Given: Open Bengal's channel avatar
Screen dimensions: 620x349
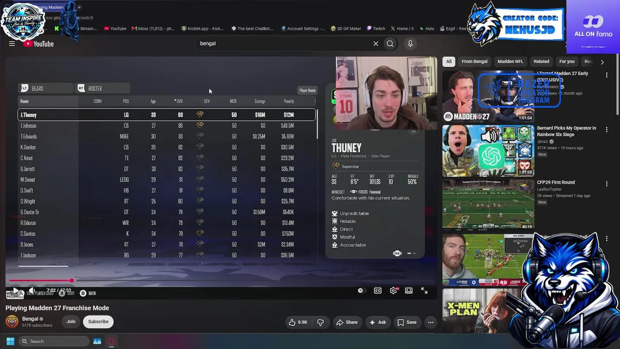Looking at the screenshot, I should pos(12,321).
